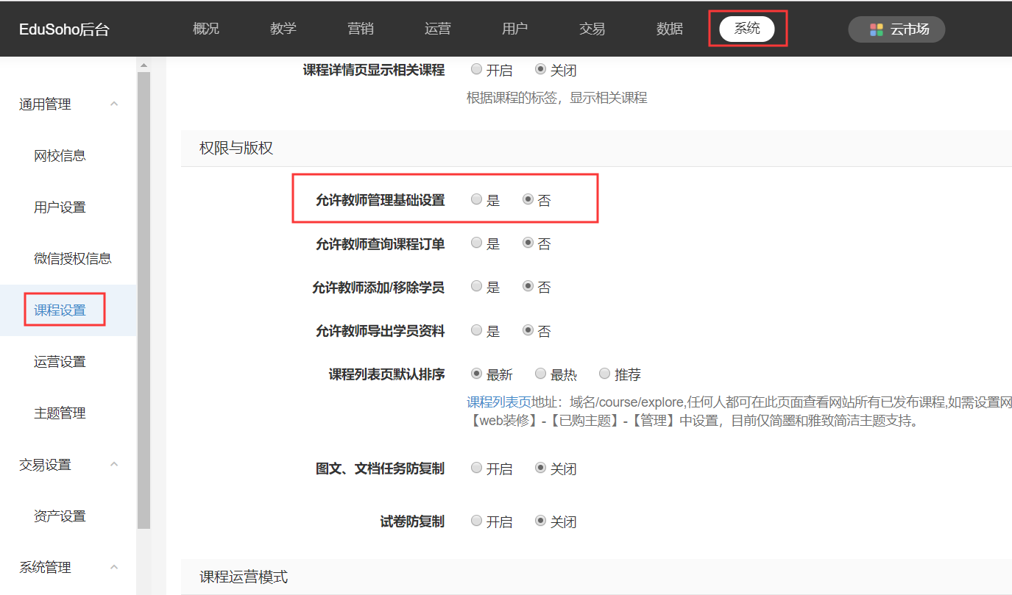Open the 教学 top navigation tab

pos(283,29)
